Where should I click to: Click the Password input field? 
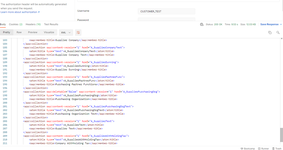[166, 20]
